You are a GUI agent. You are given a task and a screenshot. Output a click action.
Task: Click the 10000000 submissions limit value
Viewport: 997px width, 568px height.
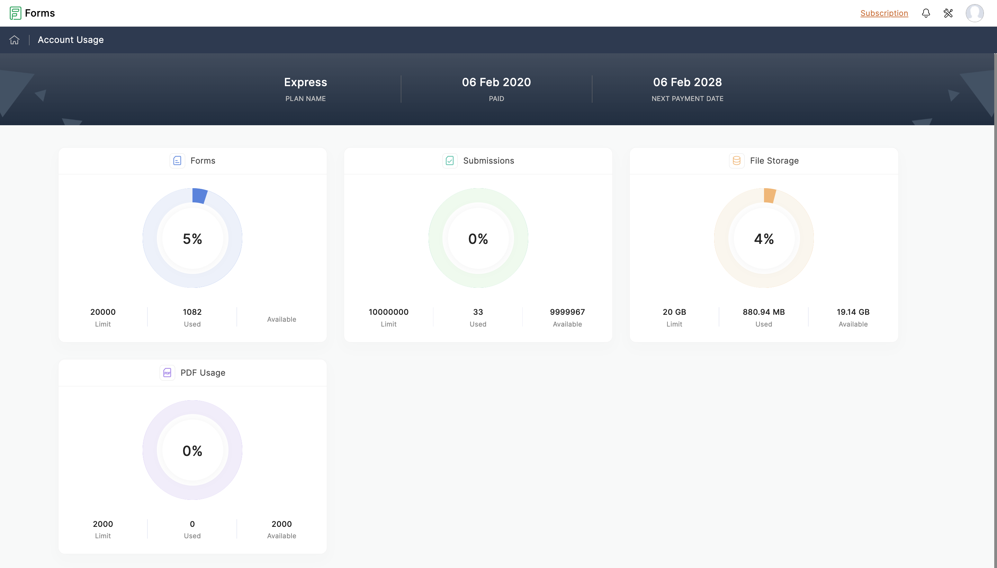point(389,312)
